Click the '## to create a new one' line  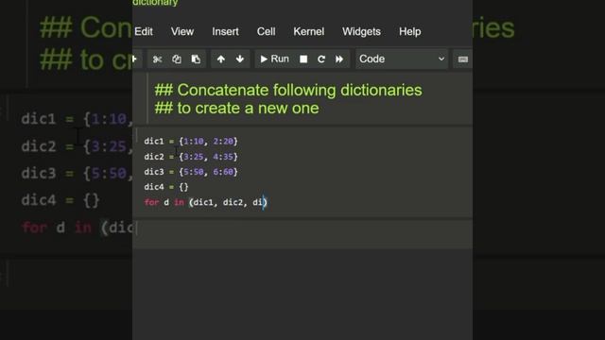[237, 109]
